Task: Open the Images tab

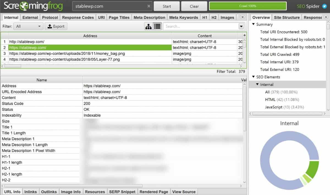Action: 227,17
